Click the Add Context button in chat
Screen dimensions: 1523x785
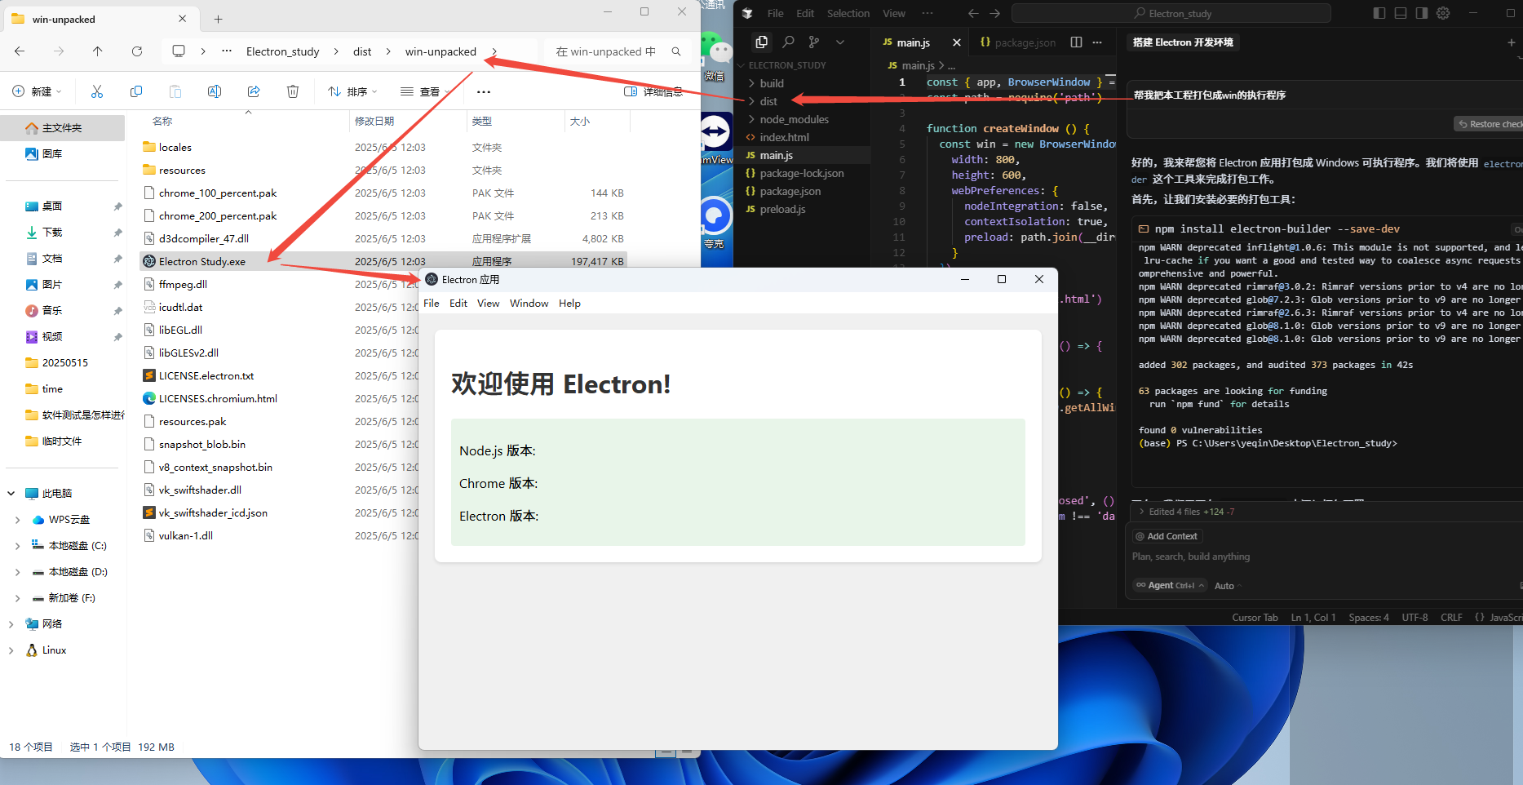pos(1167,536)
